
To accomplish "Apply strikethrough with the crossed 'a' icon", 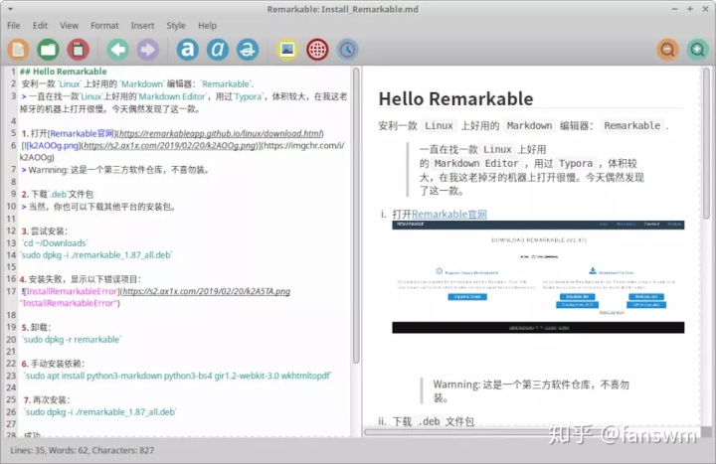I will tap(248, 50).
